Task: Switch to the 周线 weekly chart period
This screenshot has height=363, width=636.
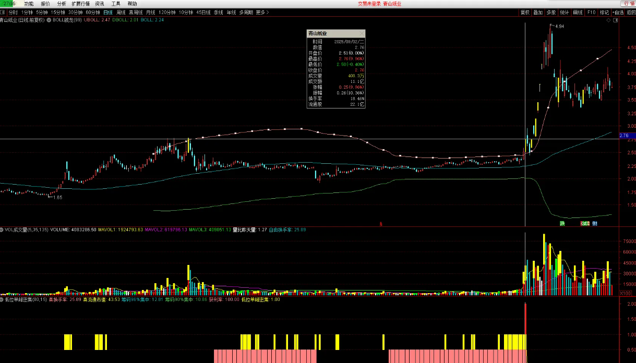Action: tap(121, 12)
